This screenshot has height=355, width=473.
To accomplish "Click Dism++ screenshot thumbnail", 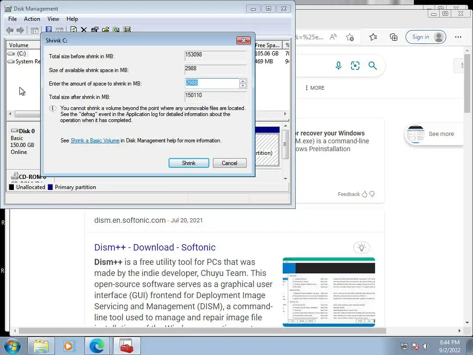I will click(x=329, y=292).
